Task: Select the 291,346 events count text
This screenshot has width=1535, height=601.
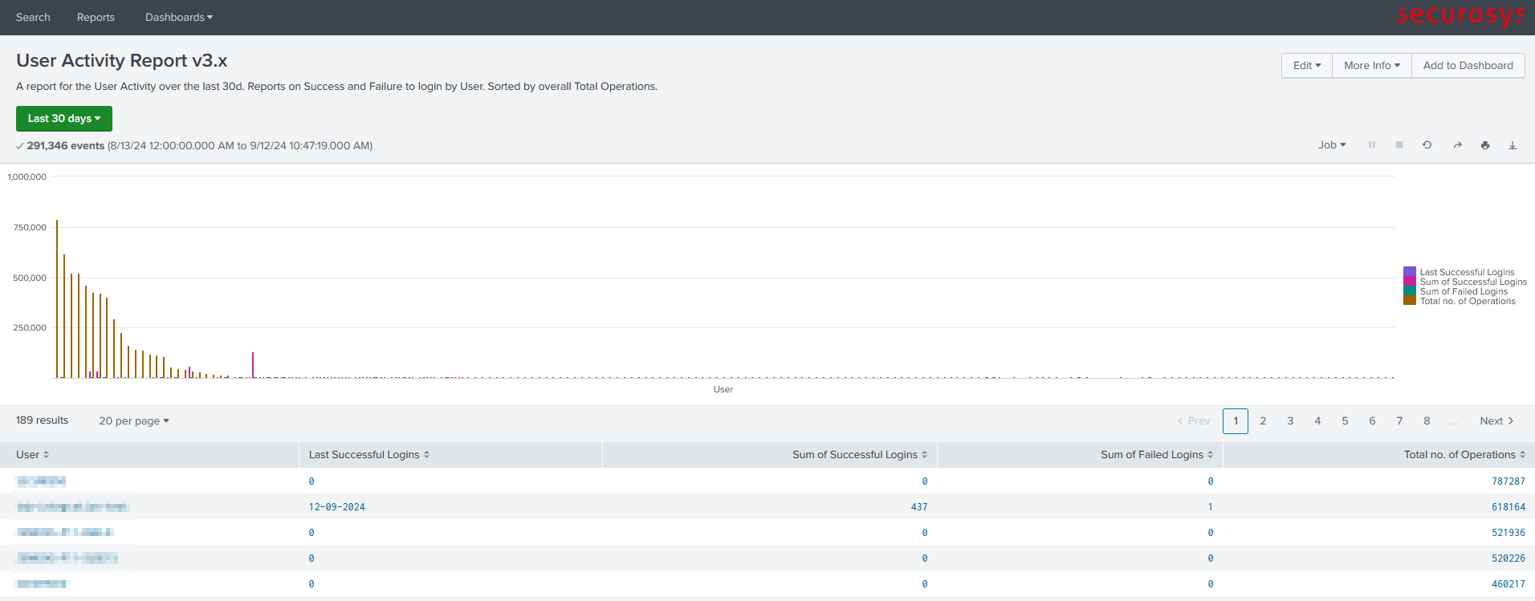Action: click(x=66, y=146)
